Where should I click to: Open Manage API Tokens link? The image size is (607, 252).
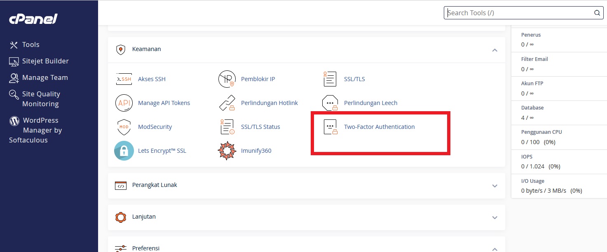pos(164,103)
